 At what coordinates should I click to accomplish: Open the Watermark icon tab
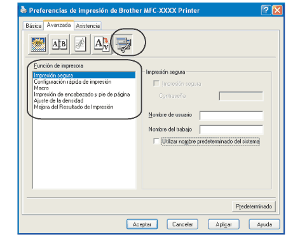click(x=81, y=44)
